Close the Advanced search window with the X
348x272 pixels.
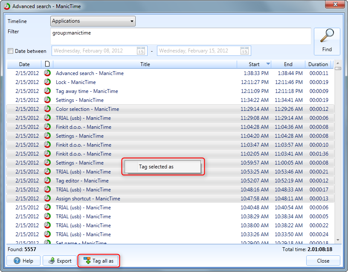(335, 4)
